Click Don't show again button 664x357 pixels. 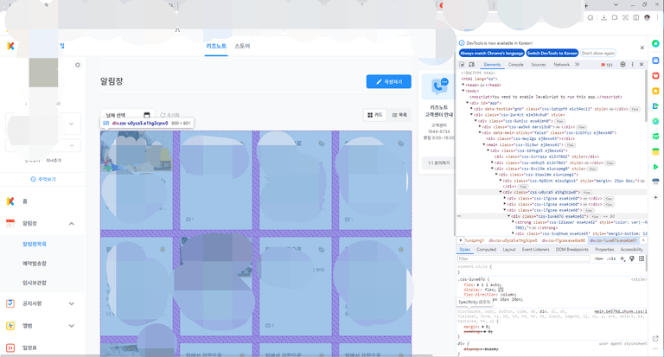pyautogui.click(x=598, y=54)
